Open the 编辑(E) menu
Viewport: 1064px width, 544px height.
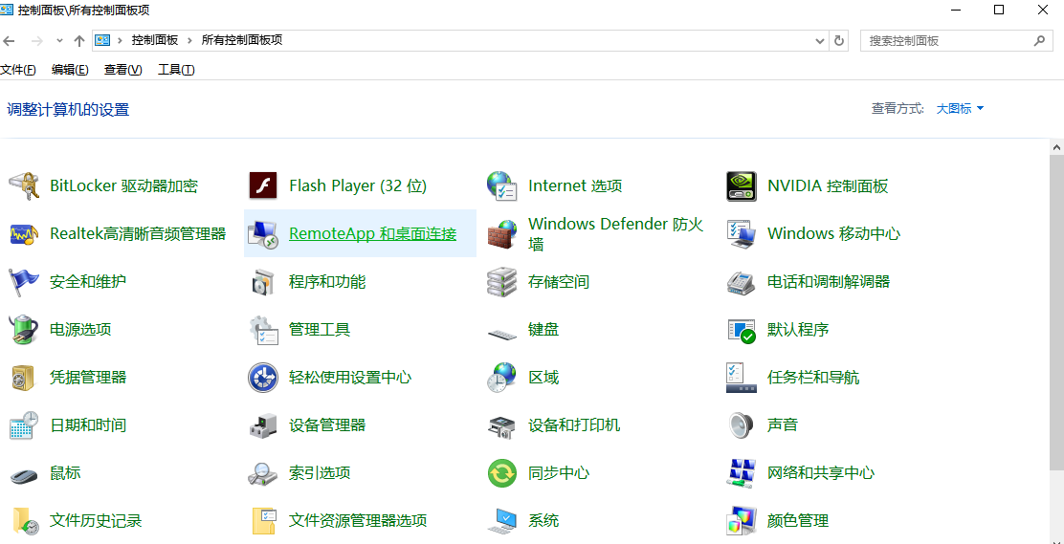coord(70,70)
